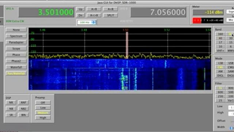234x132 pixels.
Task: Switch mode to DIGL
Action: (x=220, y=76)
